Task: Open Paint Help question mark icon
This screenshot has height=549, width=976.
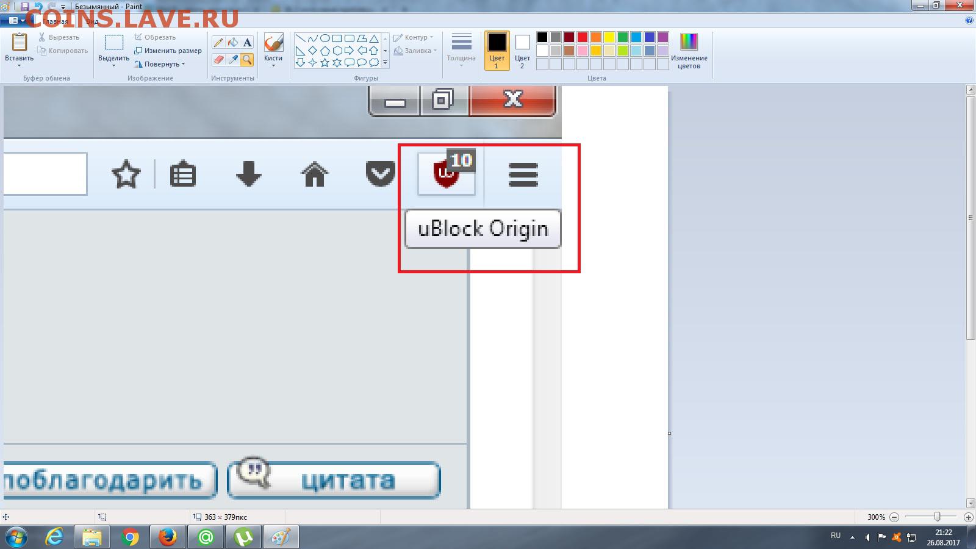Action: [969, 20]
